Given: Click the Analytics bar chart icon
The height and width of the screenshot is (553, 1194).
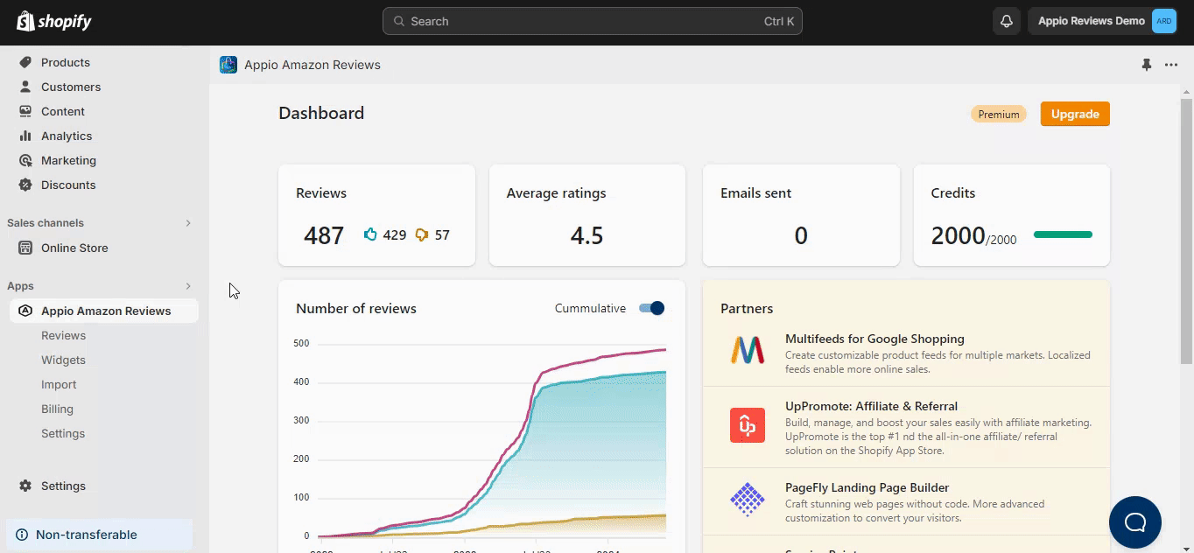Looking at the screenshot, I should (25, 136).
